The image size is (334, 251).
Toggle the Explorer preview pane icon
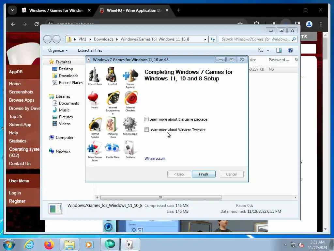(x=279, y=50)
